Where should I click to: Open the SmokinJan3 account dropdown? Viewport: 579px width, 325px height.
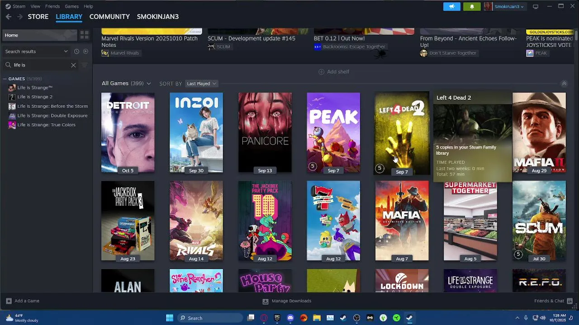coord(508,6)
